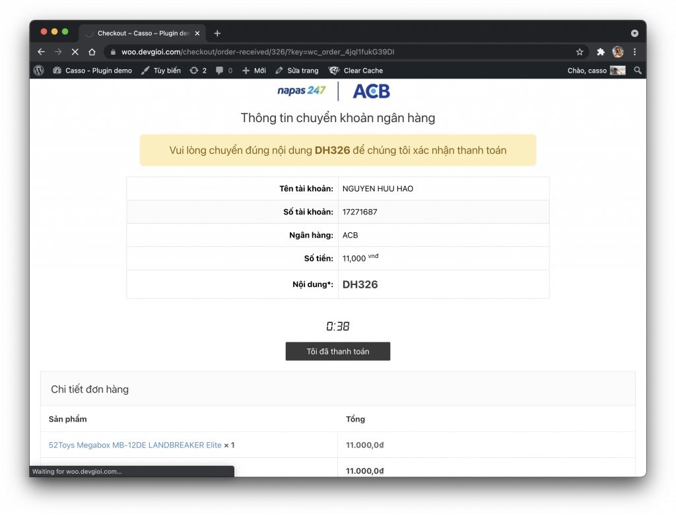Select account number 17271687
Screen dimensions: 676x516
tap(360, 212)
